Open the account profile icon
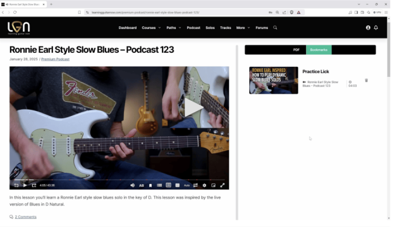Screen dimensions: 397x227 tap(368, 28)
